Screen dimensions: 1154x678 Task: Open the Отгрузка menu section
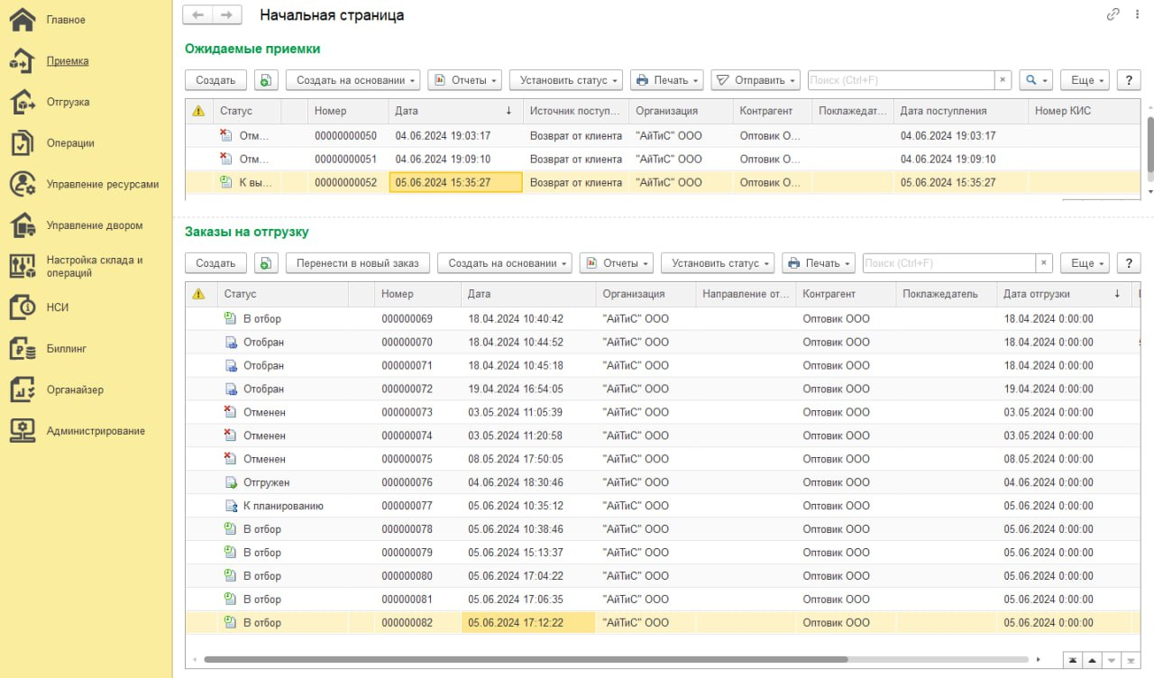68,102
